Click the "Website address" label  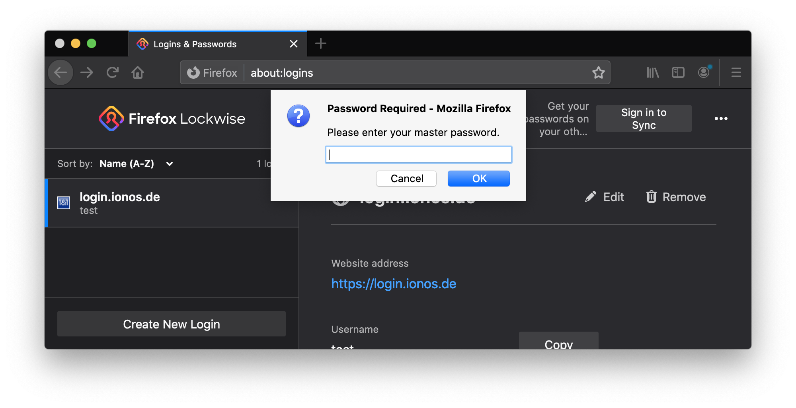click(370, 263)
